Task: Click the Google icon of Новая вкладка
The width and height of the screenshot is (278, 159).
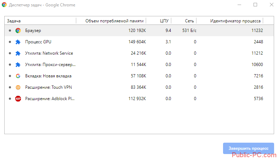Action: click(18, 76)
